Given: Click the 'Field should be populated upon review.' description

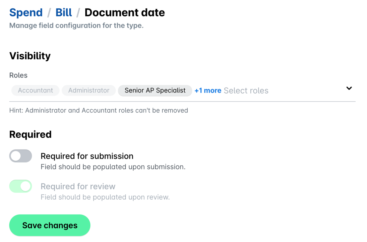Looking at the screenshot, I should pos(105,197).
